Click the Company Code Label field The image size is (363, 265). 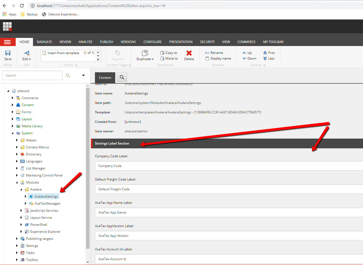229,166
